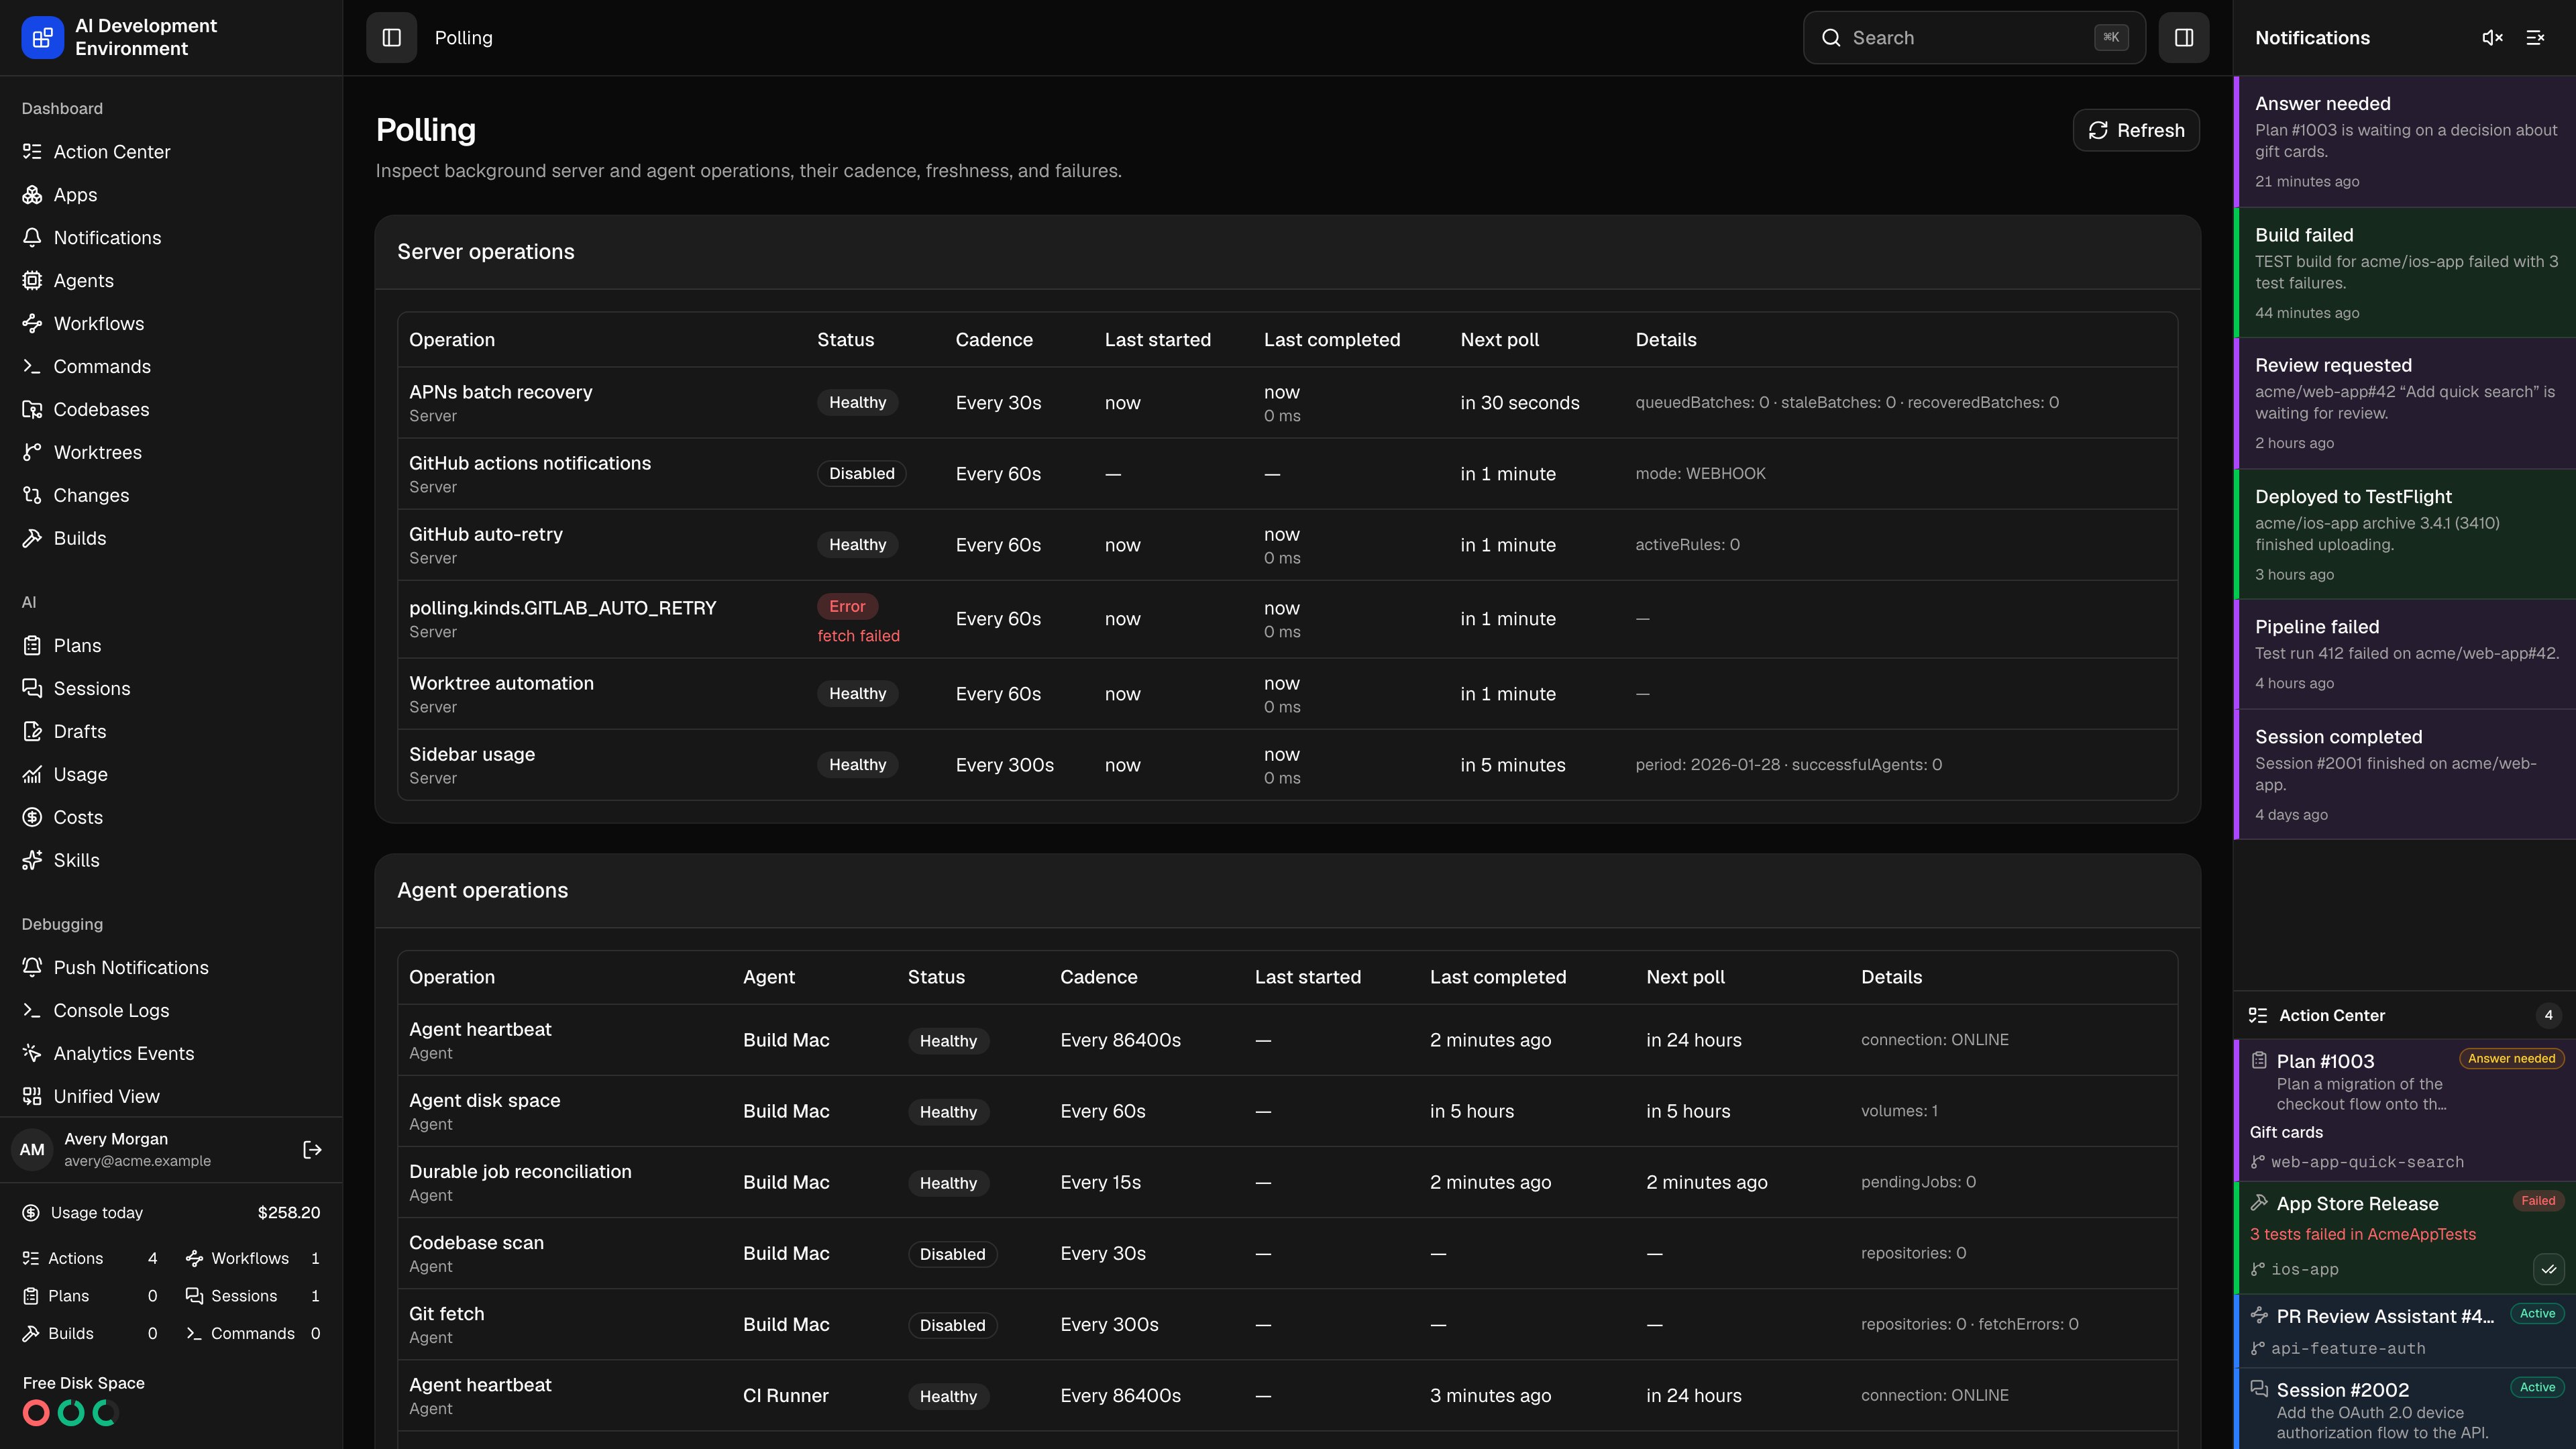Click the APNs batch recovery operation row
This screenshot has height=1449, width=2576.
(x=1287, y=402)
